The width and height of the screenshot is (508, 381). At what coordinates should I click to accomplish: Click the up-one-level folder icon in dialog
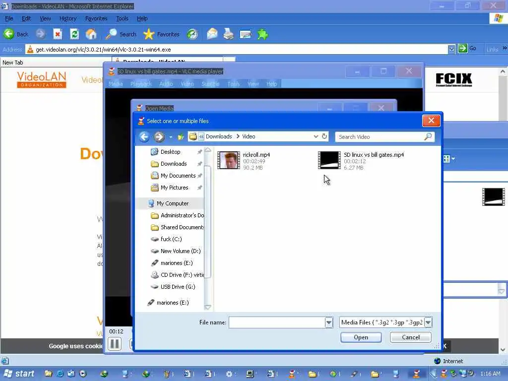(x=181, y=137)
